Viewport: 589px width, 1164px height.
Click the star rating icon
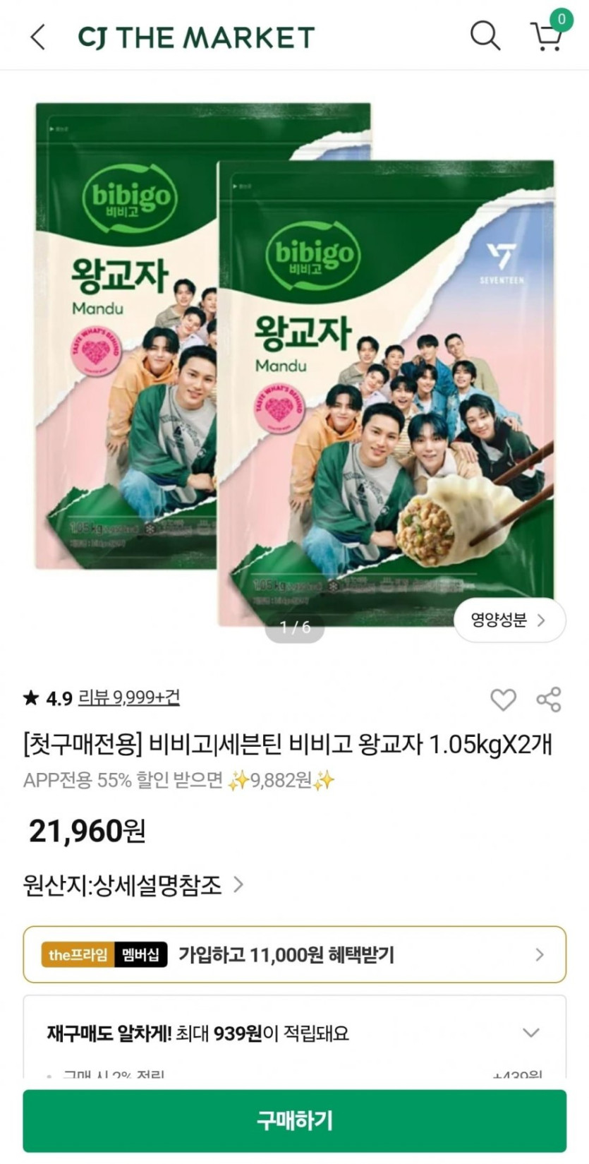coord(31,698)
